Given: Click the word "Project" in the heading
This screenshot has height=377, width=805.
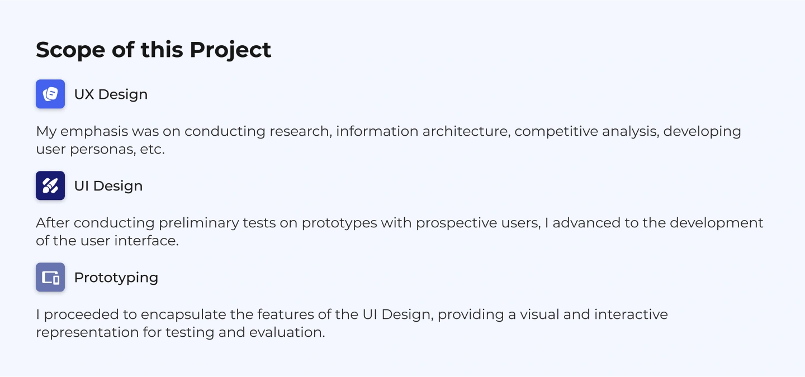Looking at the screenshot, I should (230, 50).
